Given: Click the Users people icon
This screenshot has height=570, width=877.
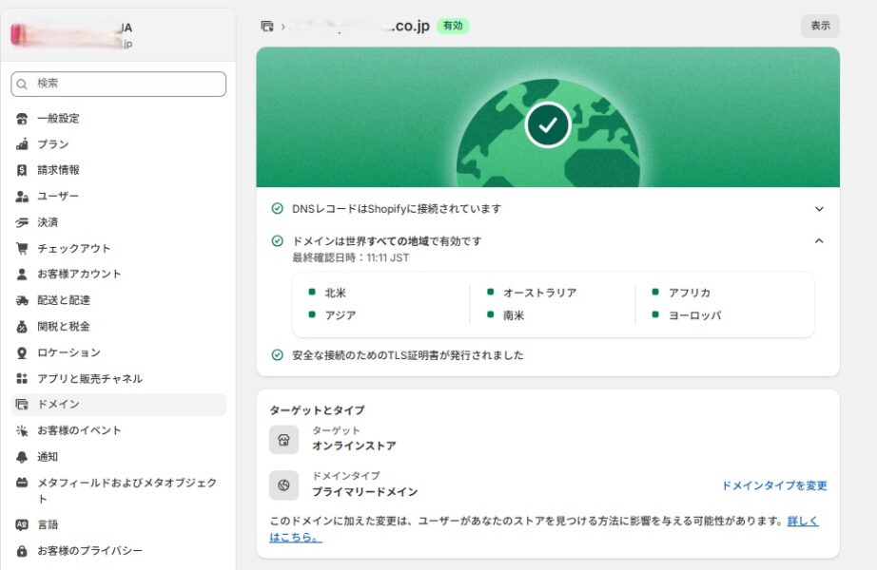Looking at the screenshot, I should [22, 197].
